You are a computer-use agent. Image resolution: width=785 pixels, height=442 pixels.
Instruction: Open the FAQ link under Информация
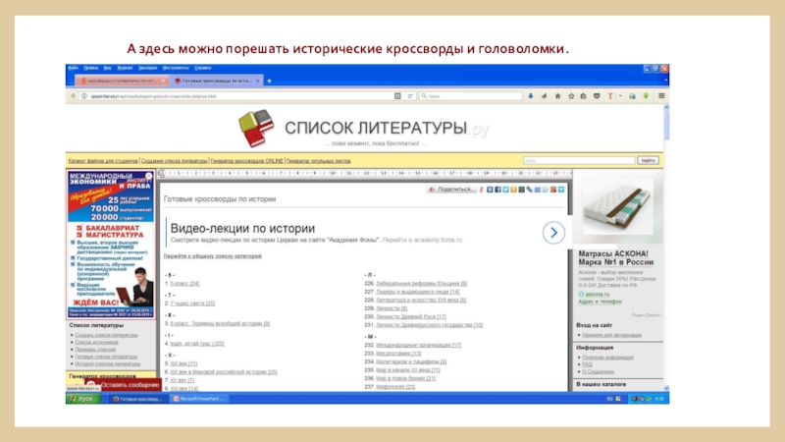[x=587, y=364]
